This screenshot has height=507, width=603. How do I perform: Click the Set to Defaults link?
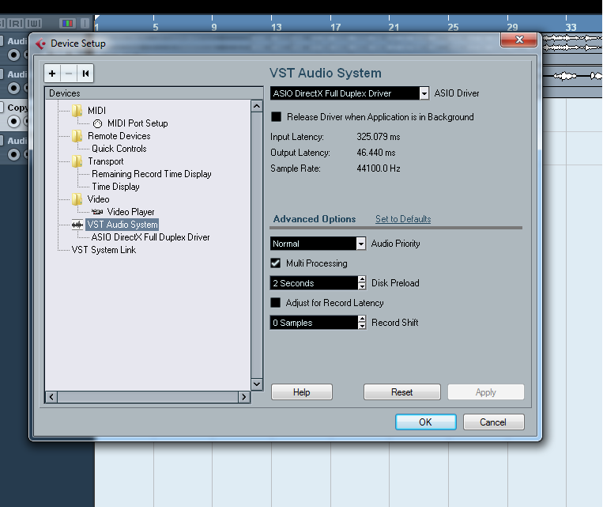click(x=403, y=219)
